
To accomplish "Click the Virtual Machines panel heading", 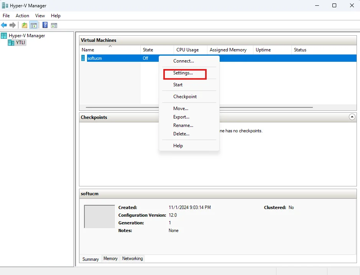I will [99, 40].
